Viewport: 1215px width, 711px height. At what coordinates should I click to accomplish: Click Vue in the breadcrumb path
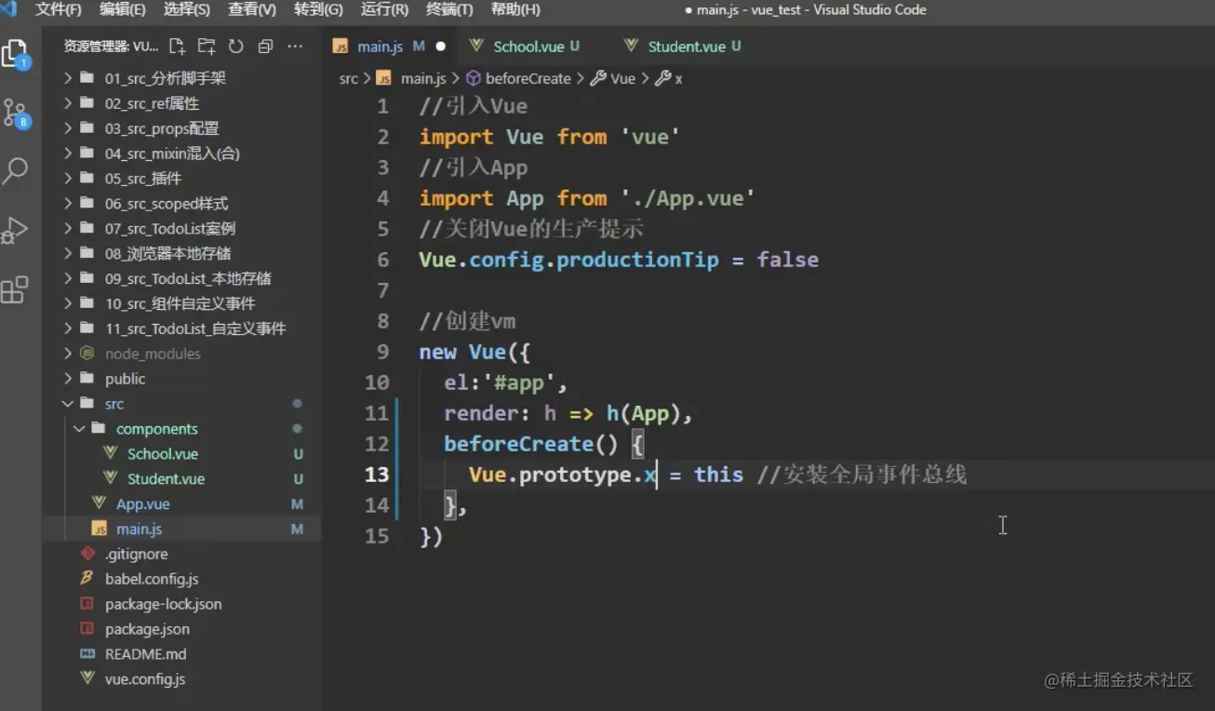click(622, 79)
